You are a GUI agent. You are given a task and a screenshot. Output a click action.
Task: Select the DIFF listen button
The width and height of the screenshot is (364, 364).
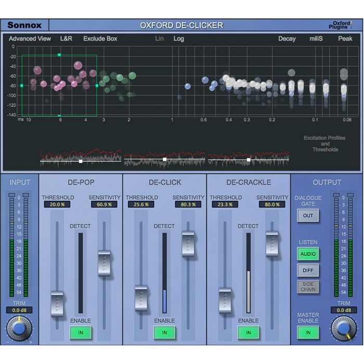tap(308, 270)
